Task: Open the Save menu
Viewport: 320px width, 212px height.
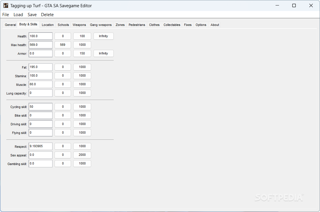Action: click(x=32, y=15)
